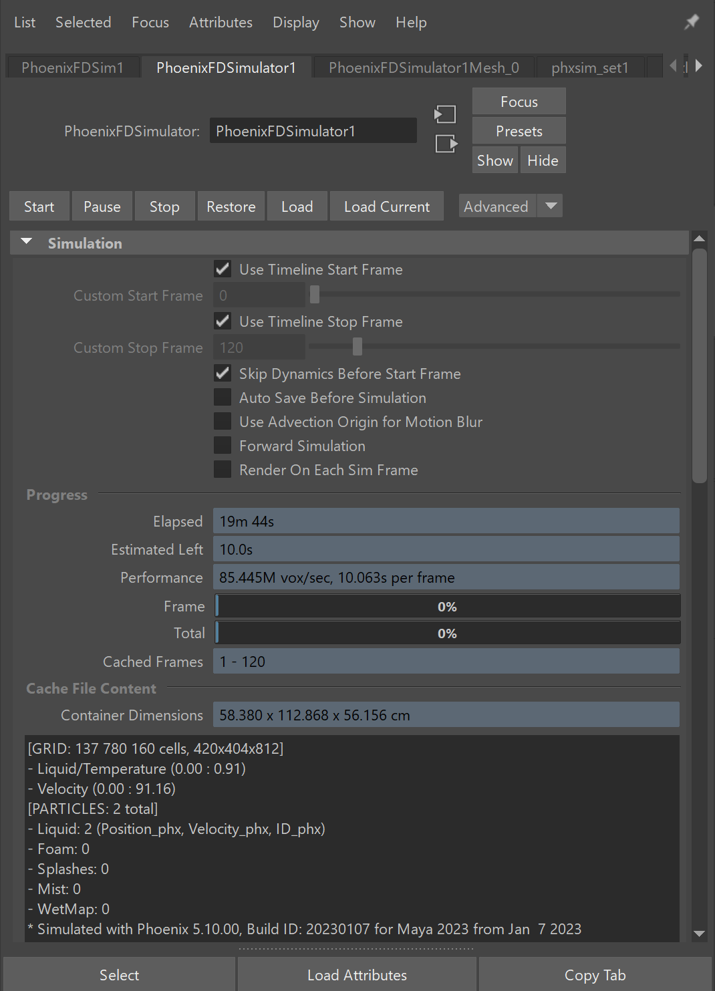Screen dimensions: 715x991
Task: Click the Frame progress bar
Action: pyautogui.click(x=447, y=606)
